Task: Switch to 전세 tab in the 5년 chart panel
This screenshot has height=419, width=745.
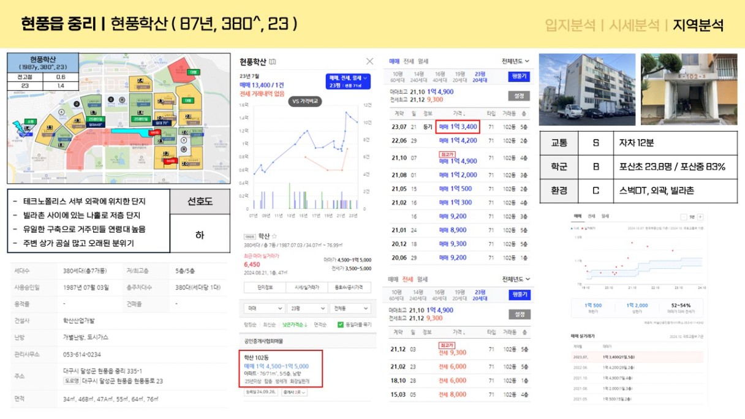Action: [591, 216]
